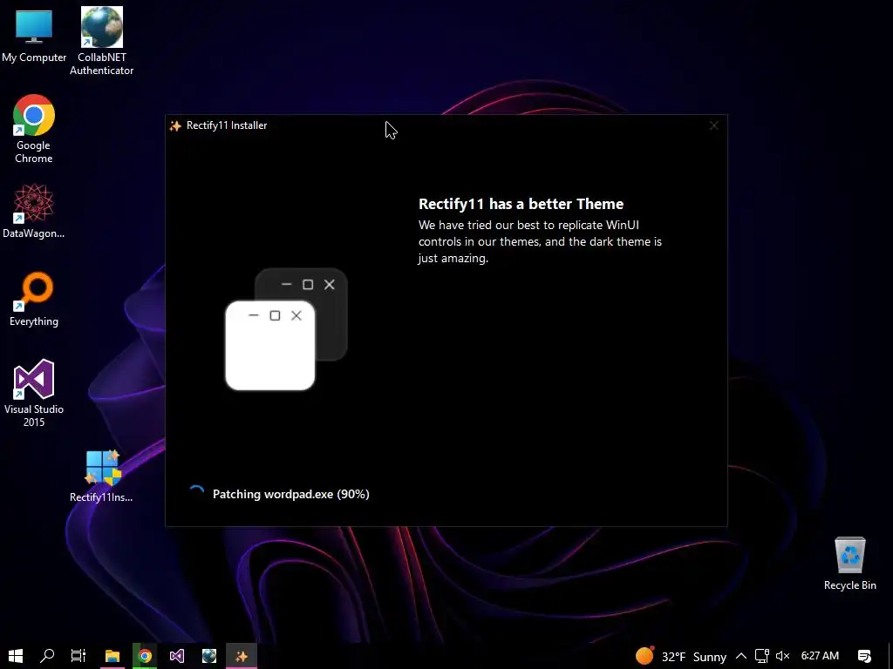Image resolution: width=893 pixels, height=669 pixels.
Task: Click the Rectify11 Installer sparkle title icon
Action: tap(175, 125)
